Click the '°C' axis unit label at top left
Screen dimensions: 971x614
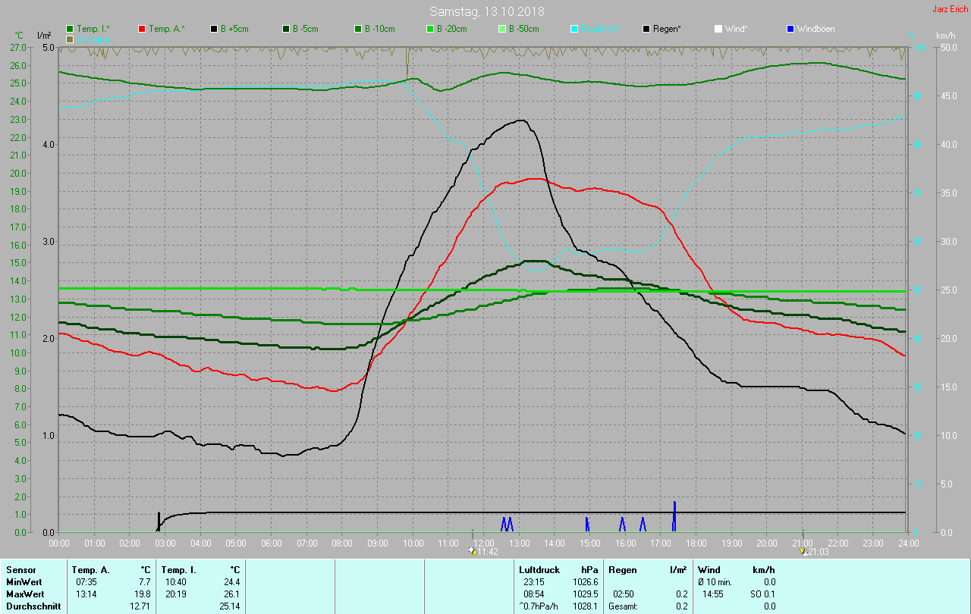coord(19,36)
